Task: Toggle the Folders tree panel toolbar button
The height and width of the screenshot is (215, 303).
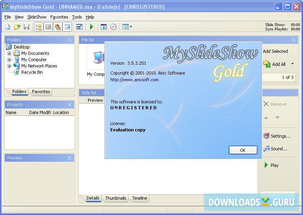Action: coord(39,27)
